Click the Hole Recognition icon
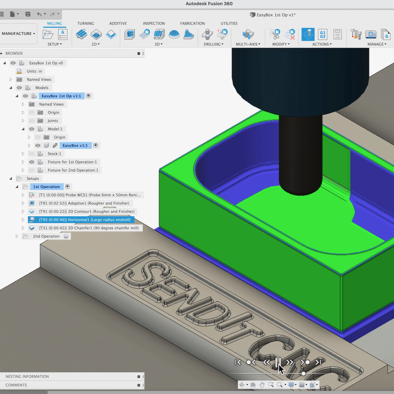394x394 pixels. [x=222, y=34]
